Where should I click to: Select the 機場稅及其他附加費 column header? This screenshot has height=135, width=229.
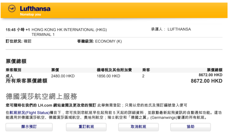114,70
